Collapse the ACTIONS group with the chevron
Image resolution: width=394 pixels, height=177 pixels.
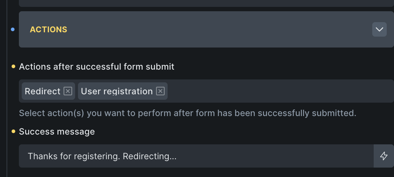click(x=379, y=29)
